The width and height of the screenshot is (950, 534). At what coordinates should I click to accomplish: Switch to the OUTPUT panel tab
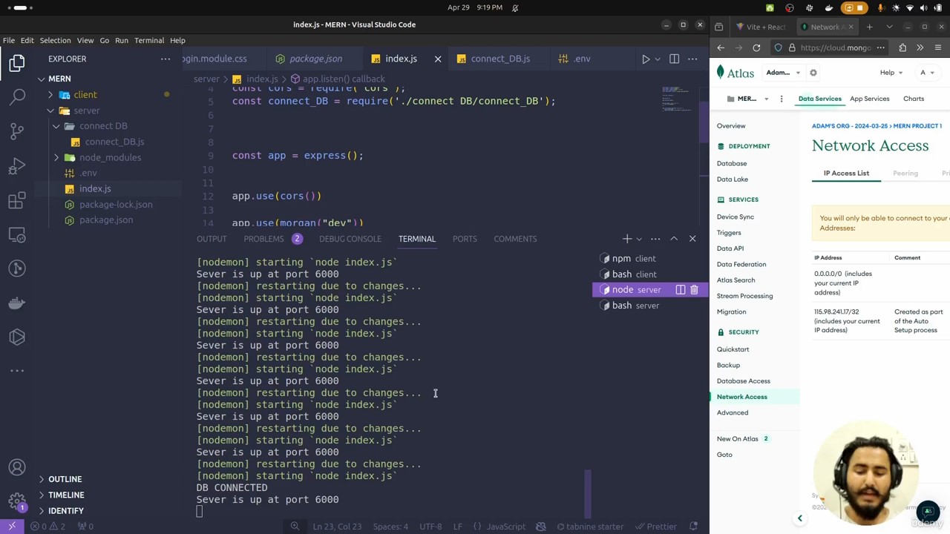tap(212, 239)
